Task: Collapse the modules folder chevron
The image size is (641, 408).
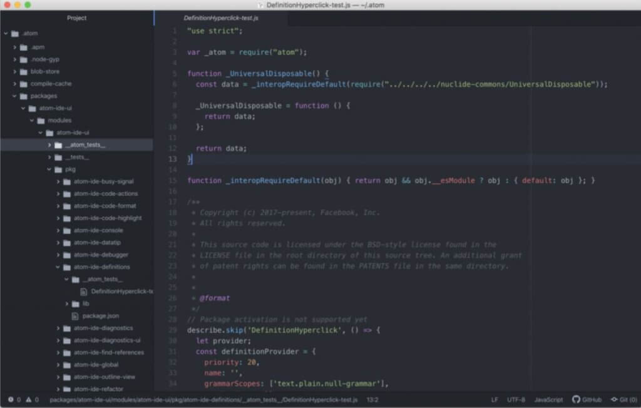Action: [31, 121]
